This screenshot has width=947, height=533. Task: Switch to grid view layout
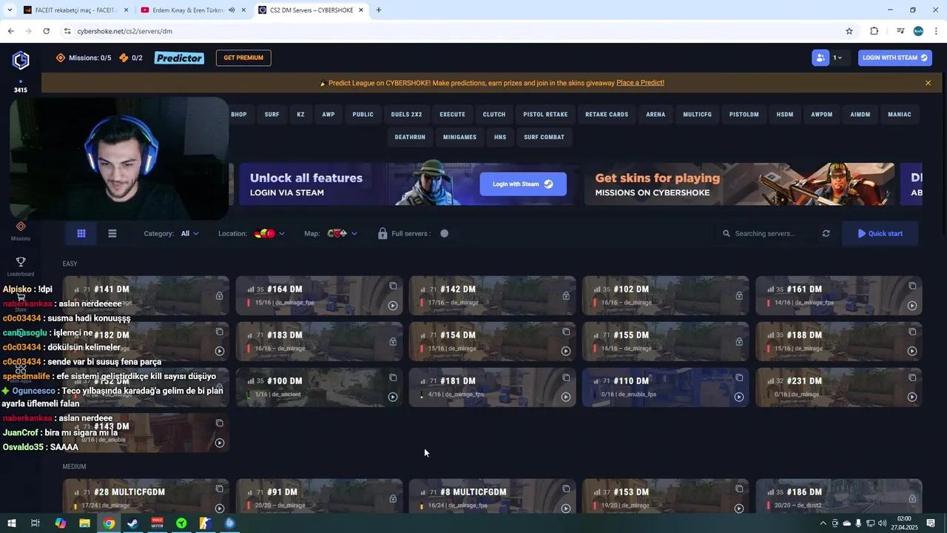point(81,233)
